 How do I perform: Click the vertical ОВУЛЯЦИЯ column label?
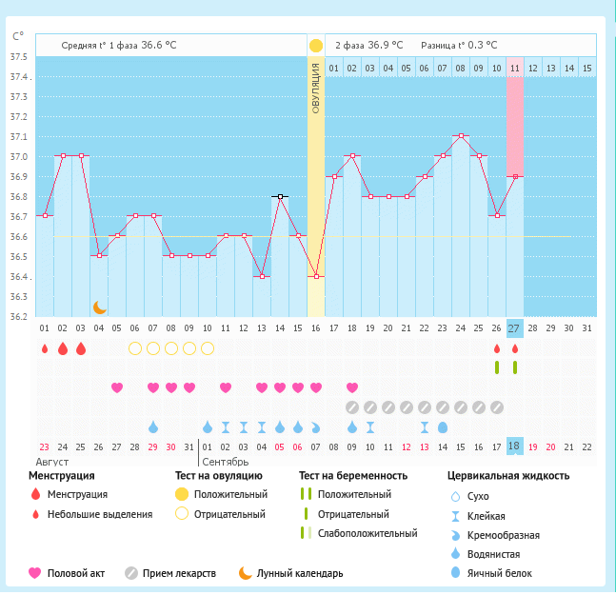tap(316, 88)
